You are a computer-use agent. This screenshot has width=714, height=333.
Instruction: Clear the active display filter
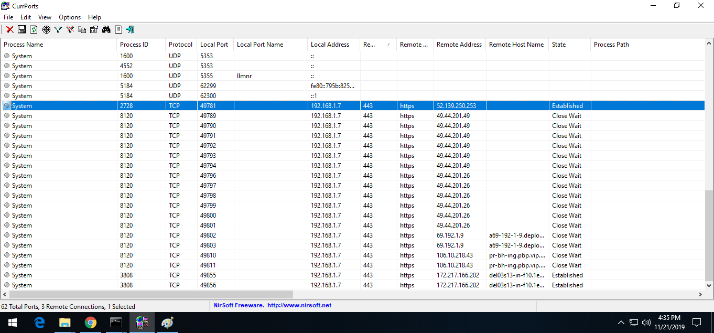[70, 29]
